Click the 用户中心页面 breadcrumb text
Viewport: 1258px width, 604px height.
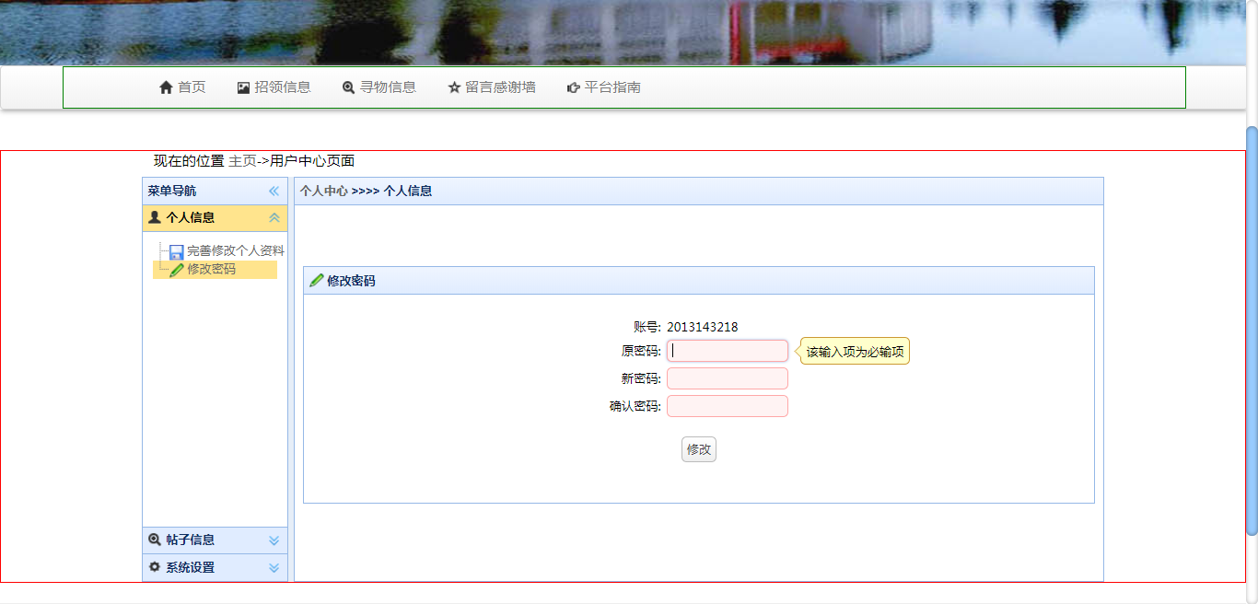pyautogui.click(x=312, y=161)
